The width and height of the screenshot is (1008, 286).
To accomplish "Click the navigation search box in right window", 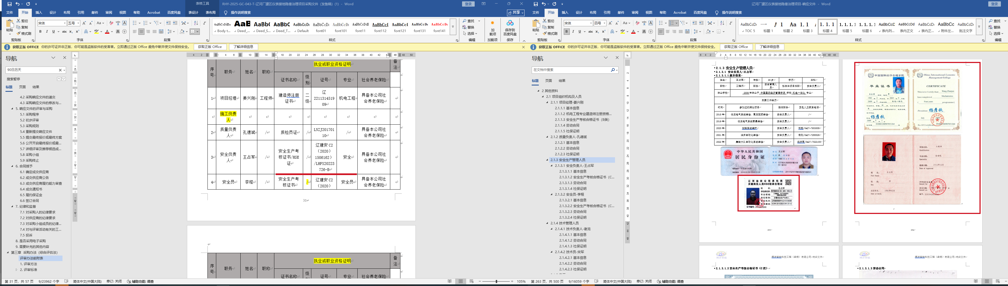I will [x=571, y=70].
